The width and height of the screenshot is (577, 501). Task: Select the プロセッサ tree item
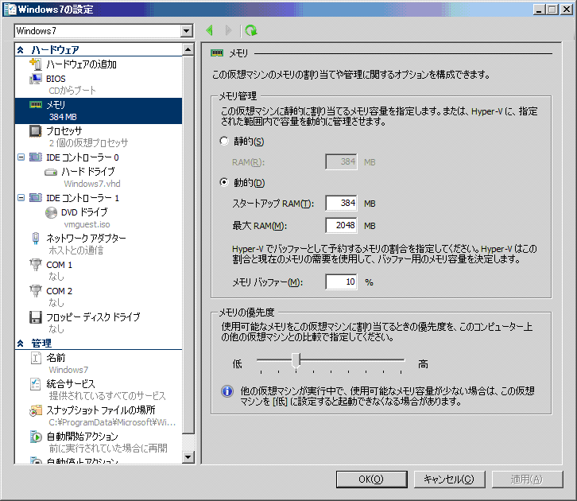pyautogui.click(x=64, y=131)
